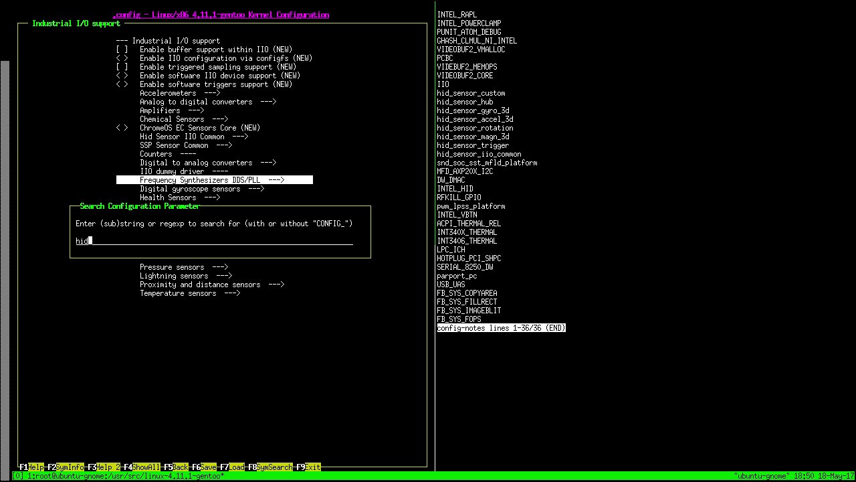Select the Counters menu entry

click(168, 154)
